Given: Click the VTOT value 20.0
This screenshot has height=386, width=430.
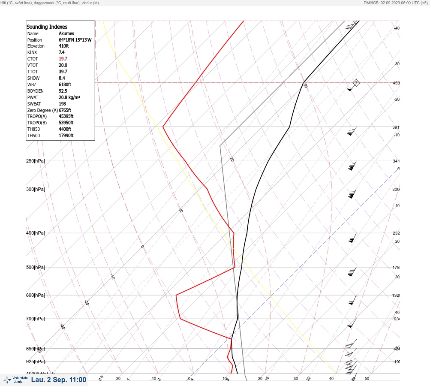Looking at the screenshot, I should pyautogui.click(x=63, y=65).
